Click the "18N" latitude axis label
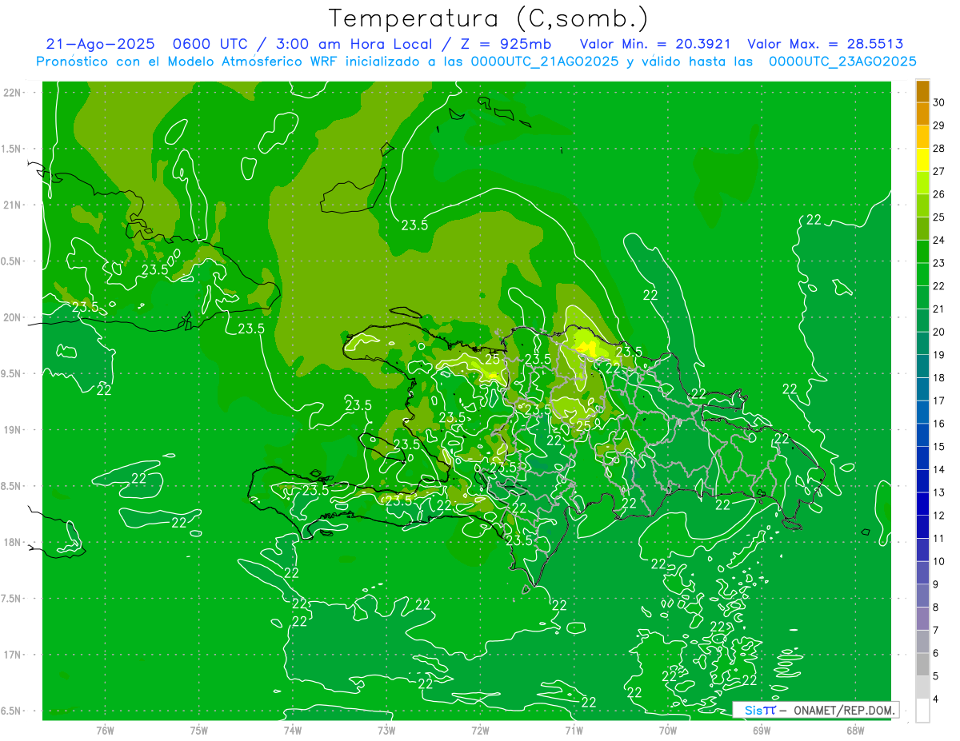960x741 pixels. click(11, 542)
